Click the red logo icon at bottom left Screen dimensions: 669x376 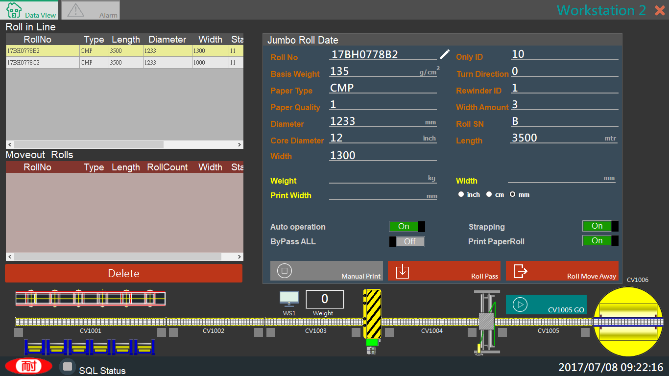(28, 366)
